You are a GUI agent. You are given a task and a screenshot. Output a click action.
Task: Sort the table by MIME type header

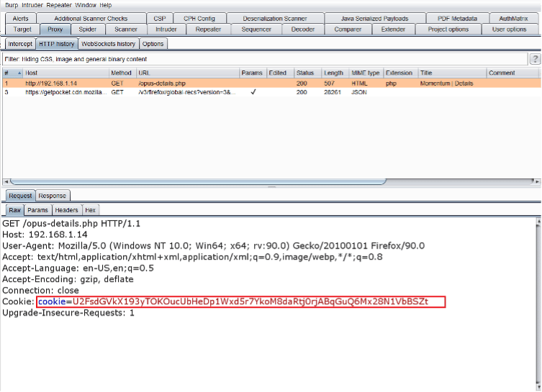click(x=365, y=73)
